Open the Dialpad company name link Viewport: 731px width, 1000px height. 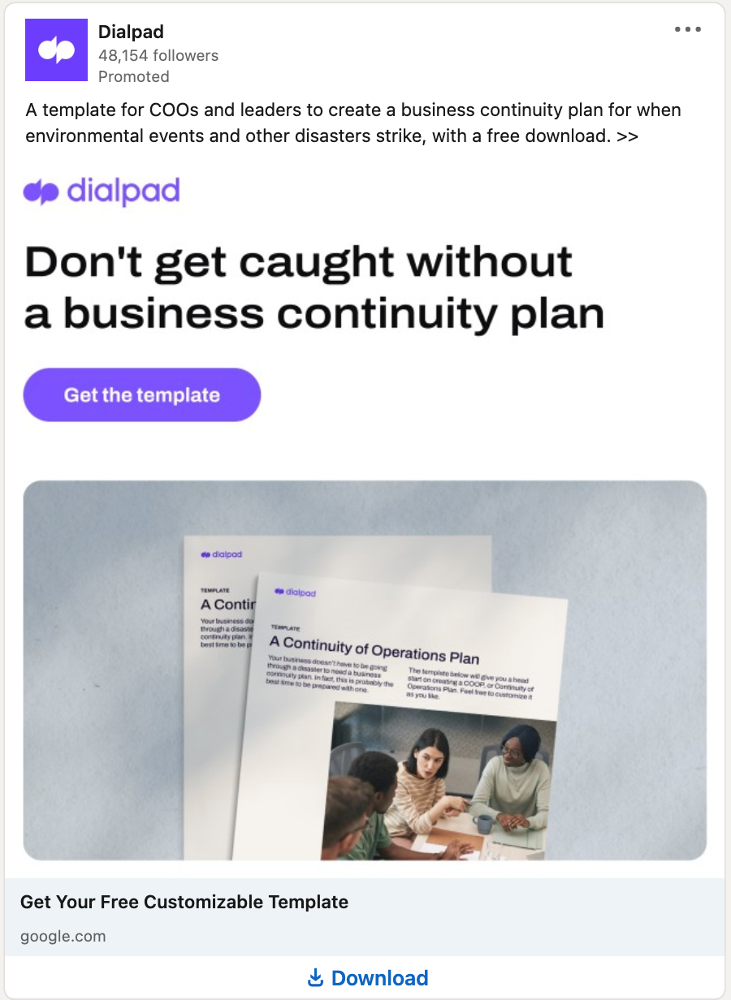[131, 32]
